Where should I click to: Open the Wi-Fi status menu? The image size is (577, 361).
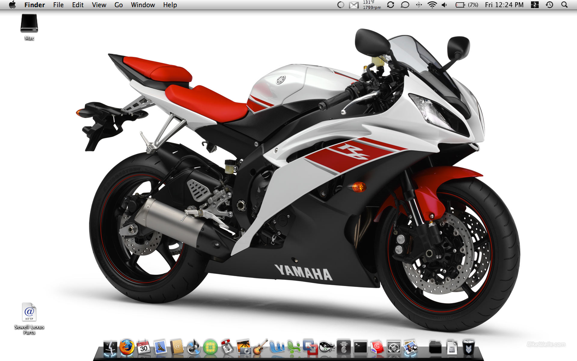coord(432,5)
